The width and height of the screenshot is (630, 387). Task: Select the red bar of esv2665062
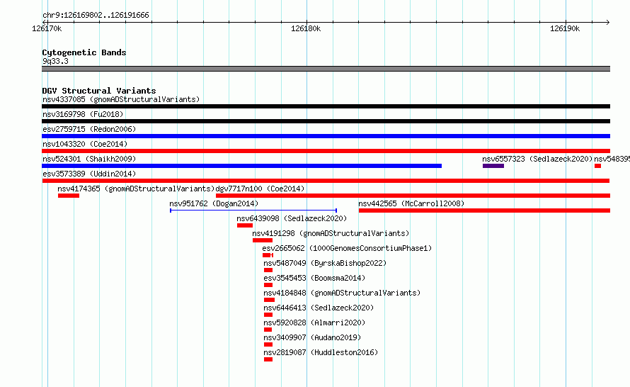point(268,255)
